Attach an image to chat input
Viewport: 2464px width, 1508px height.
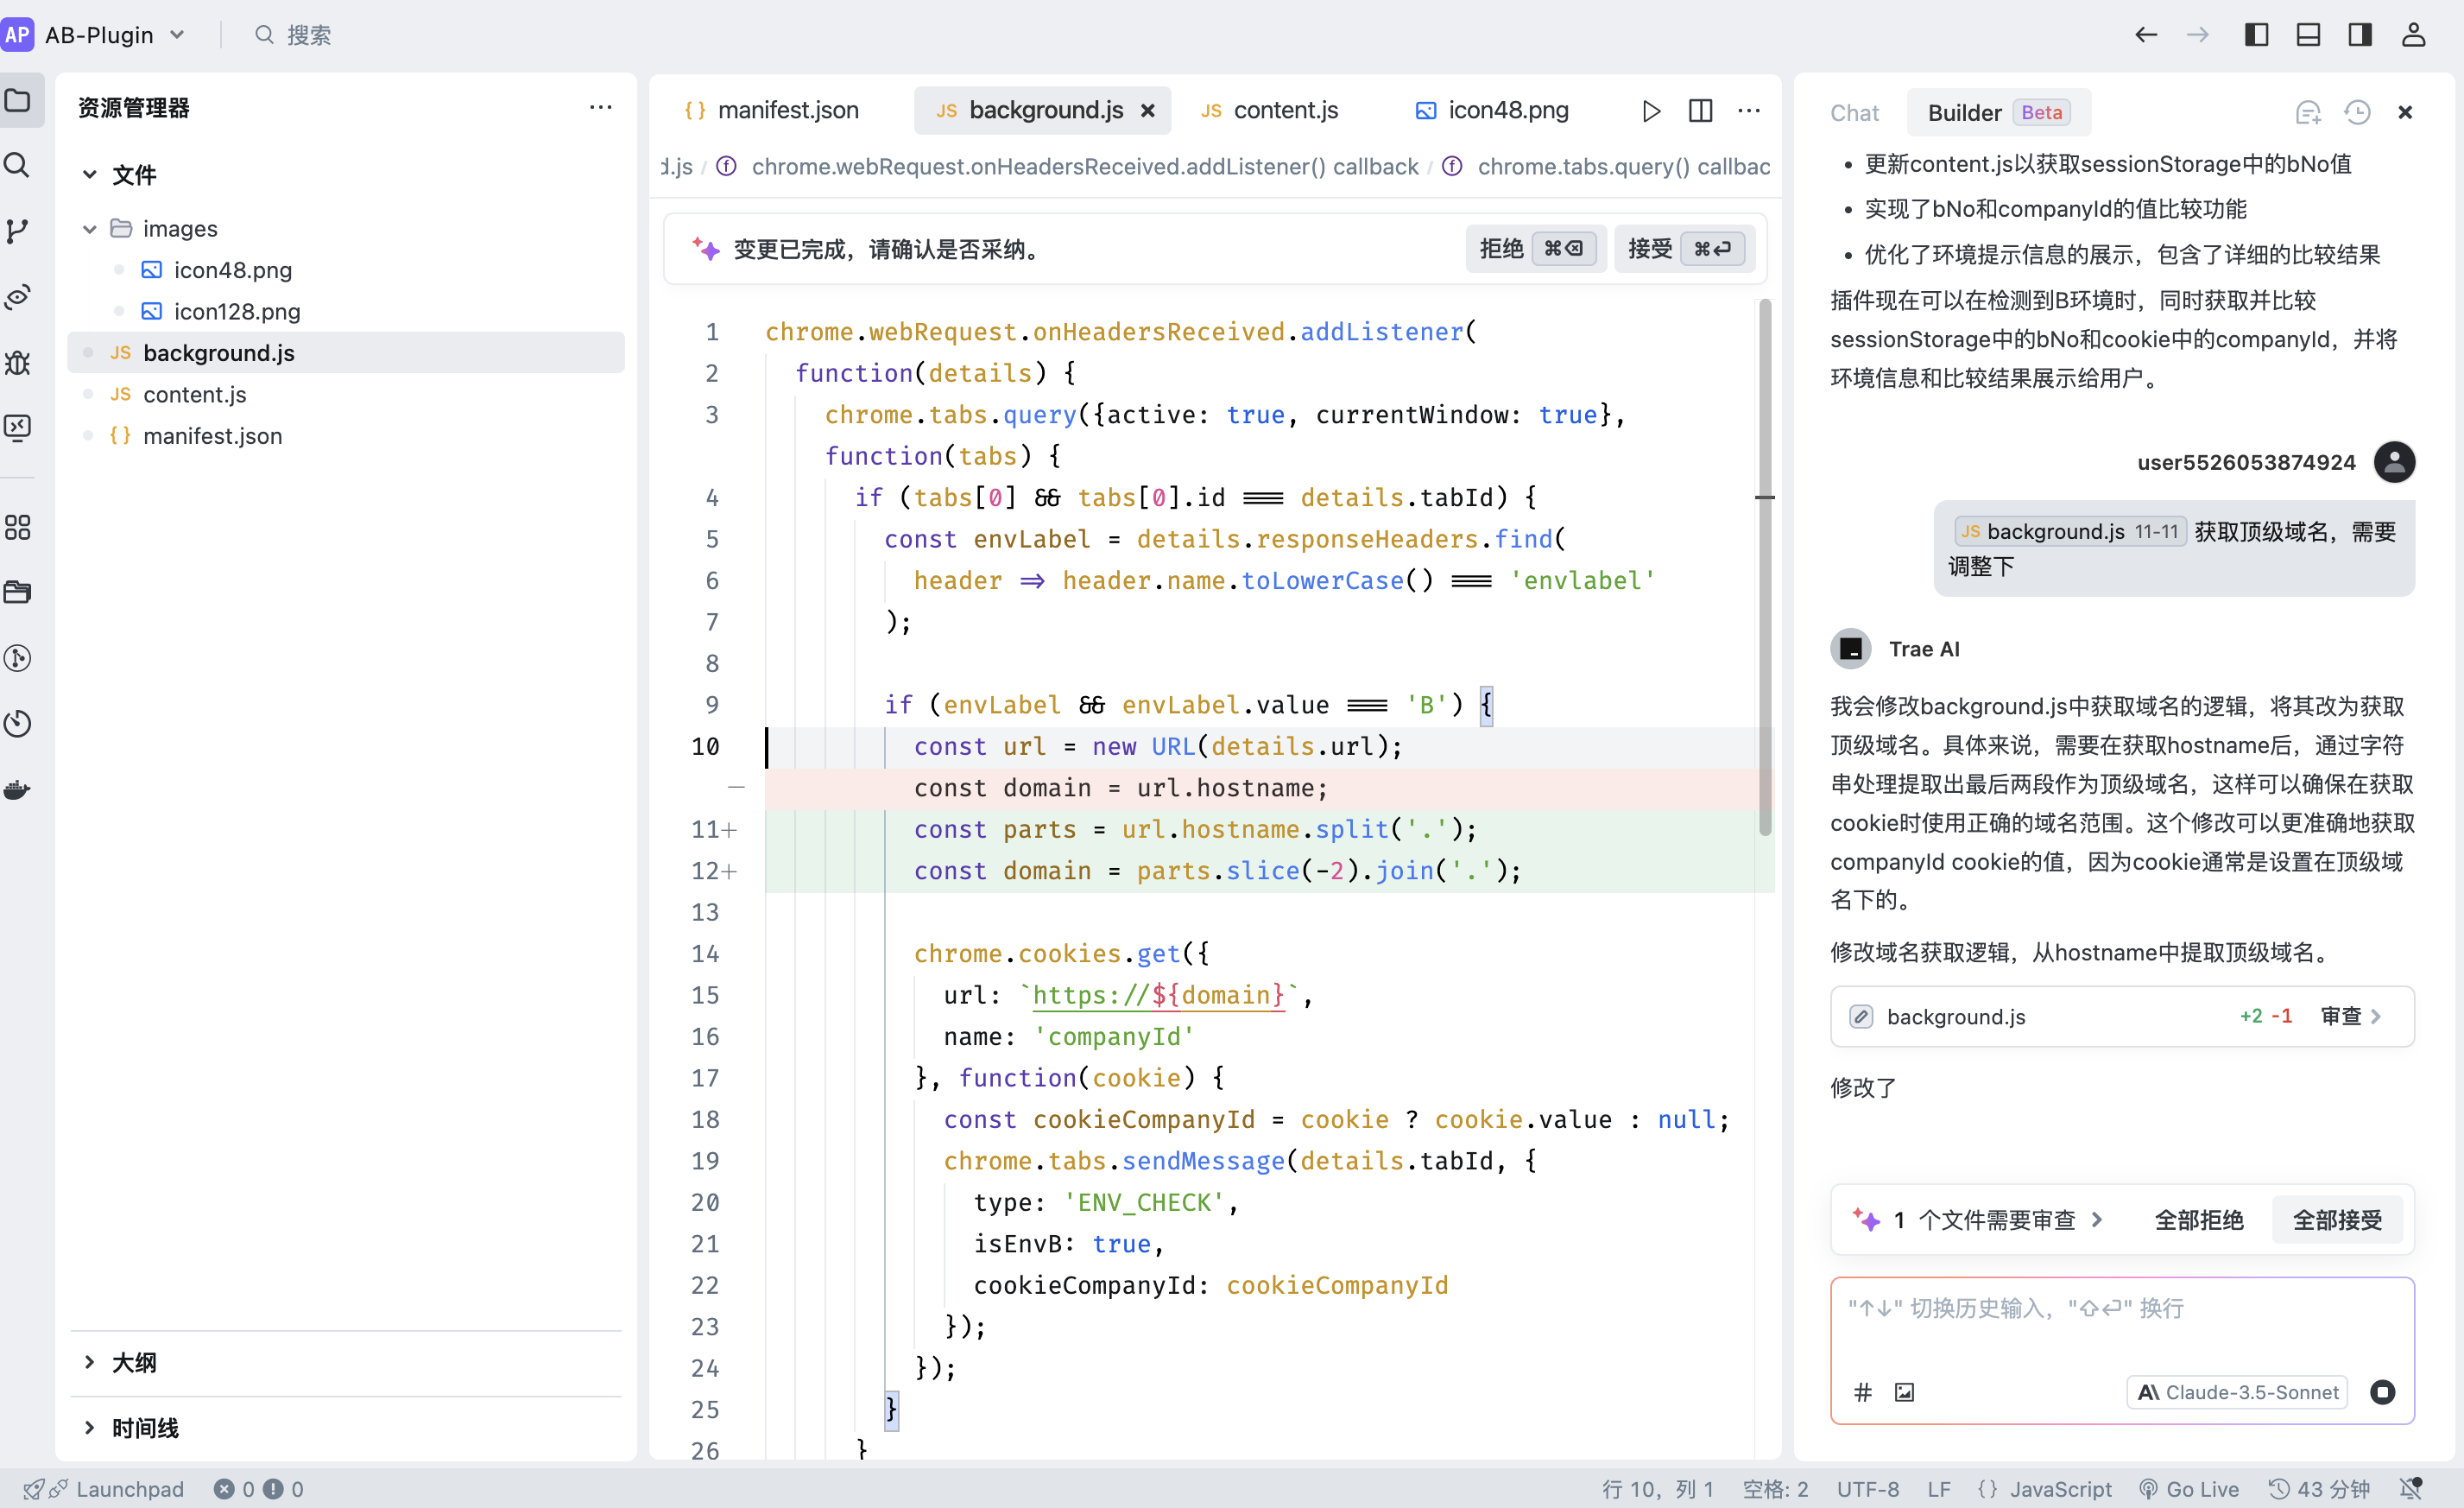pyautogui.click(x=1904, y=1392)
